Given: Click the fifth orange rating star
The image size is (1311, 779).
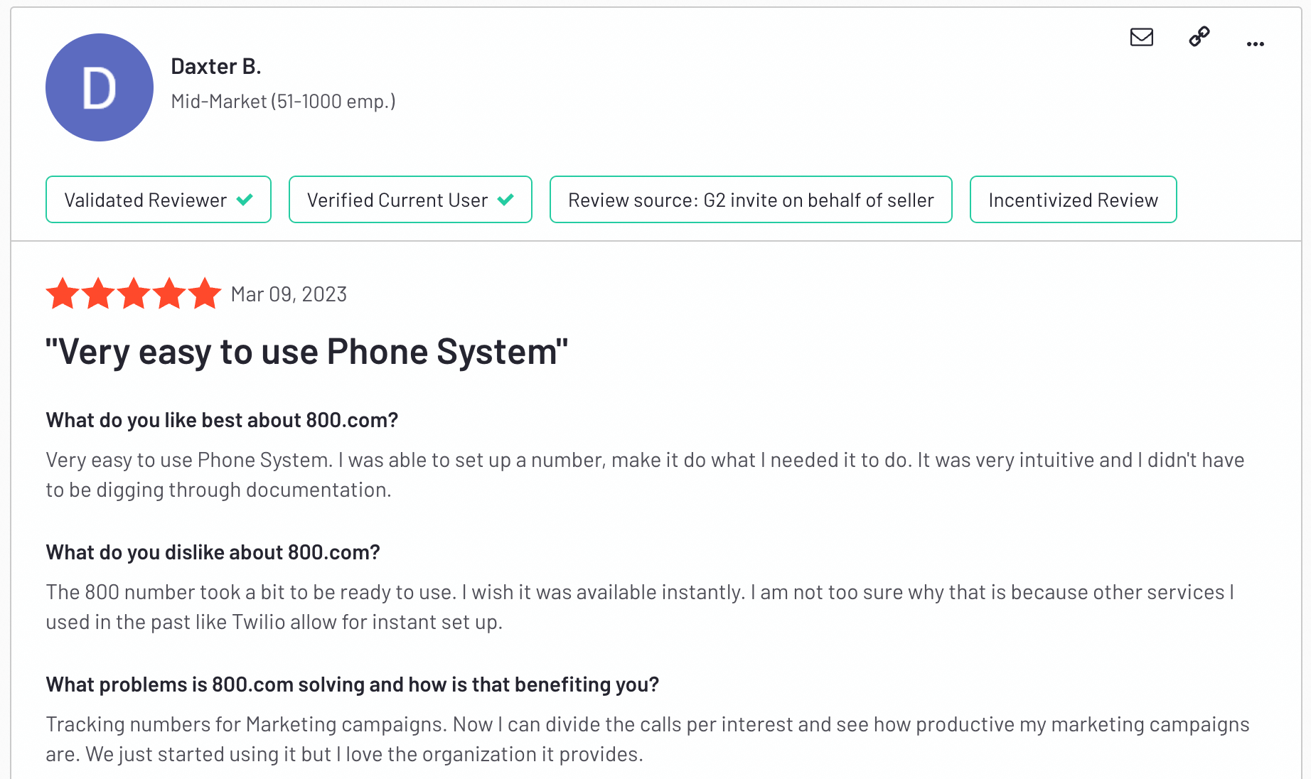Looking at the screenshot, I should pyautogui.click(x=205, y=294).
